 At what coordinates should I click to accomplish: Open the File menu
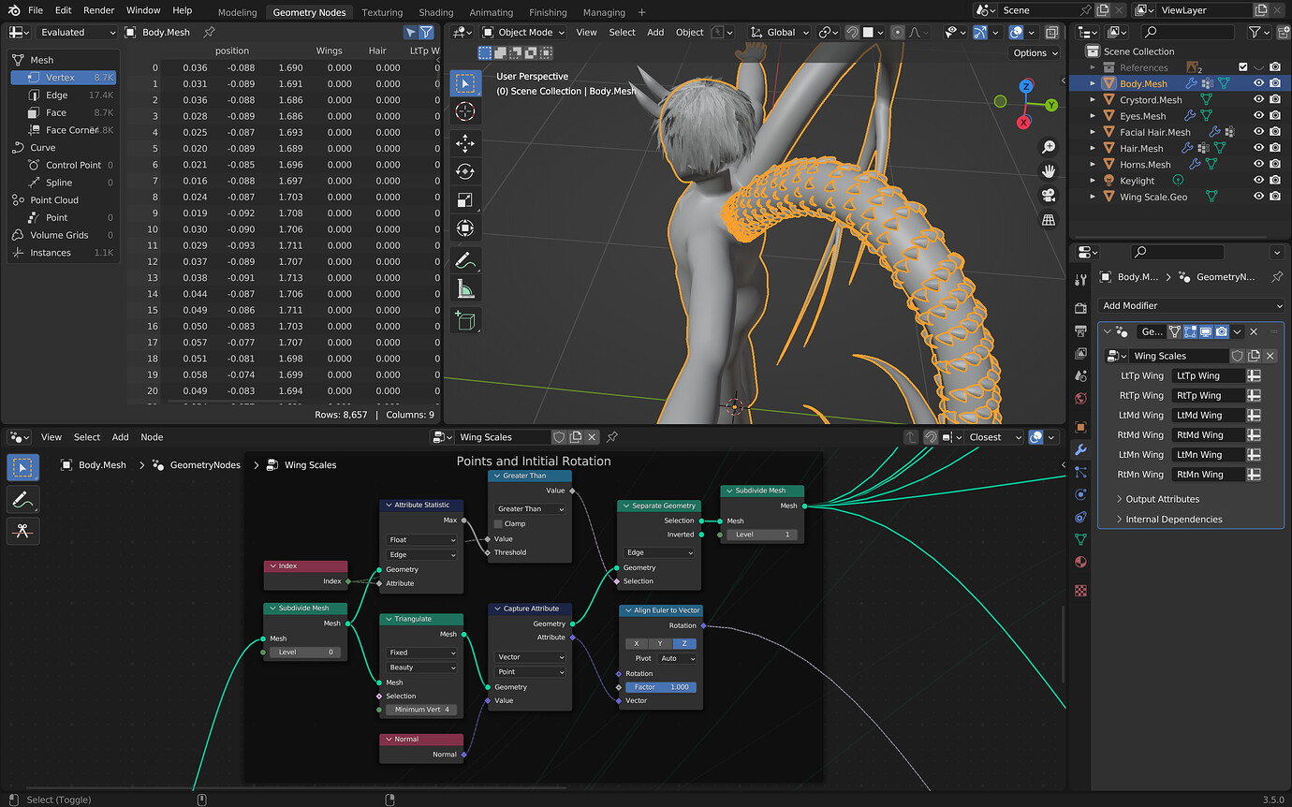[x=35, y=10]
